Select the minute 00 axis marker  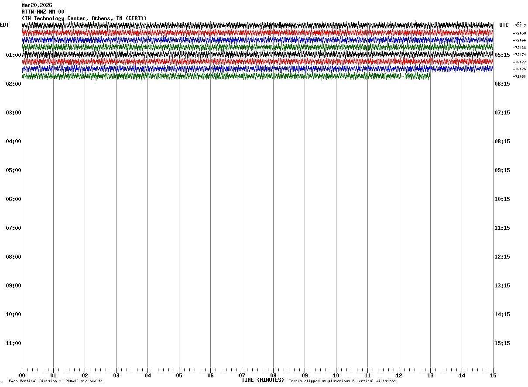22,375
